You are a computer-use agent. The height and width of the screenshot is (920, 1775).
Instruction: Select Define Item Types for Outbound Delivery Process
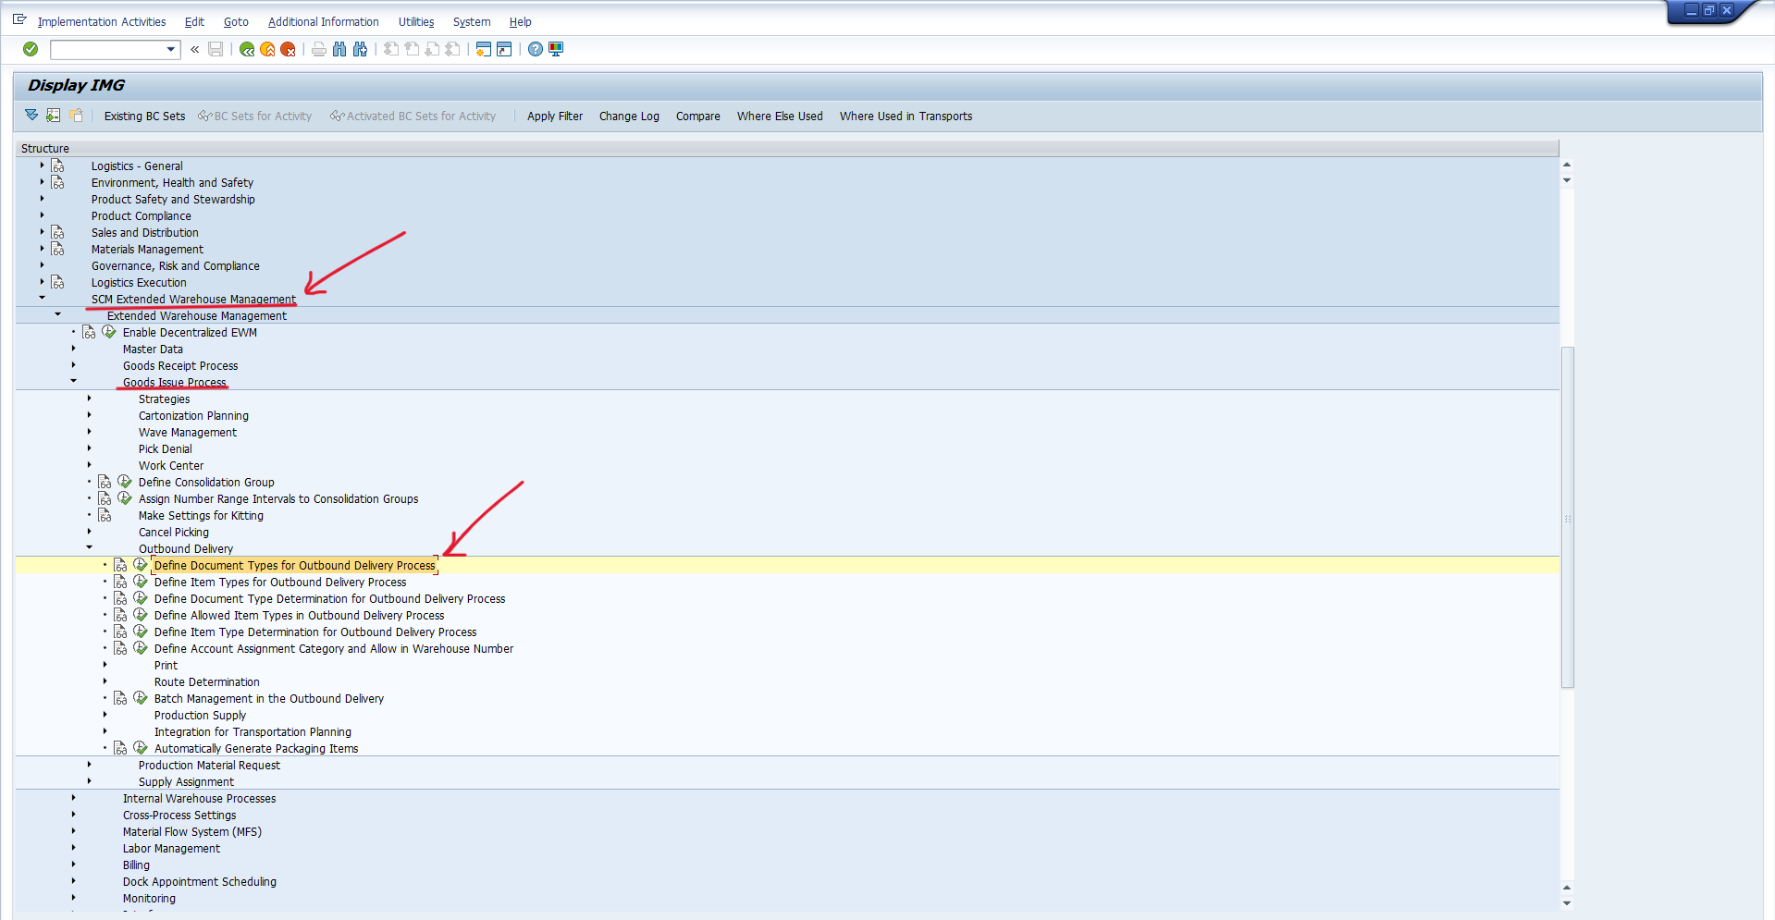coord(280,582)
